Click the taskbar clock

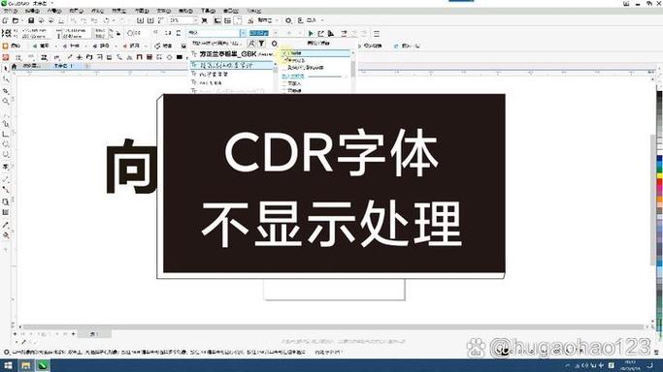630,365
